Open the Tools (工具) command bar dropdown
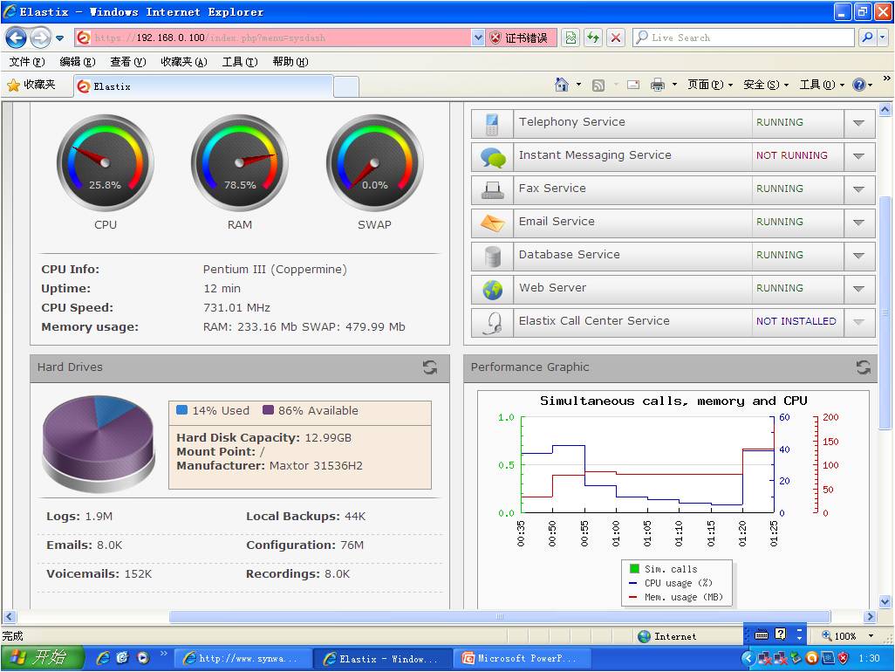Image resolution: width=895 pixels, height=672 pixels. tap(822, 85)
